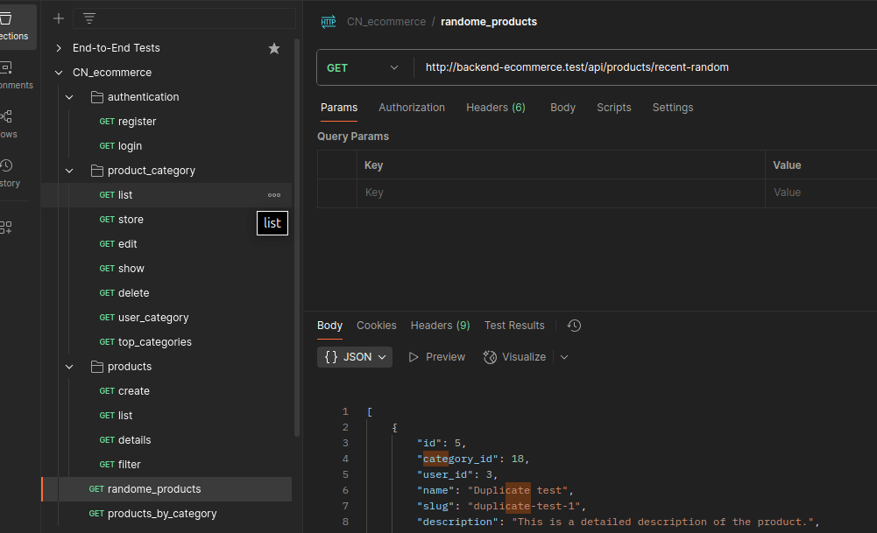
Task: Open the request Headers (6) tab
Action: (x=496, y=108)
